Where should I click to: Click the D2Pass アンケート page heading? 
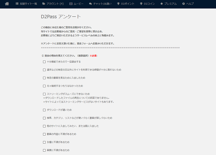click(61, 17)
